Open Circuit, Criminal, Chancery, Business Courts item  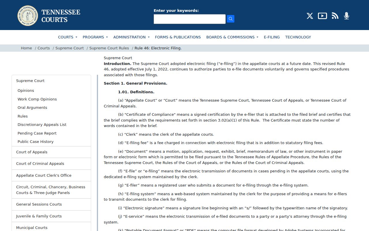pyautogui.click(x=51, y=190)
